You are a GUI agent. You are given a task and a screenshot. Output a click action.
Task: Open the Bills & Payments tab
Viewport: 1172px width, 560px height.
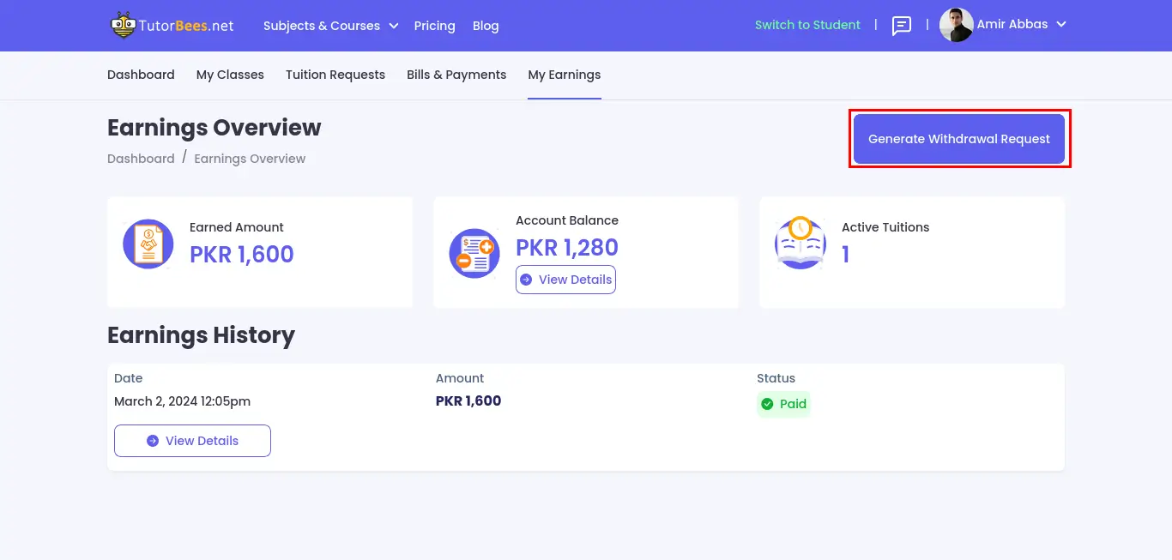tap(456, 75)
